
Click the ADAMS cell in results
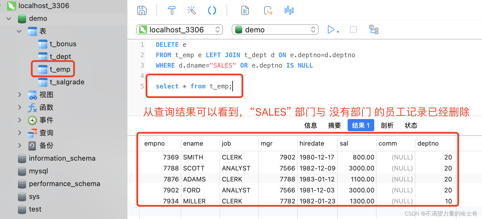coord(194,179)
